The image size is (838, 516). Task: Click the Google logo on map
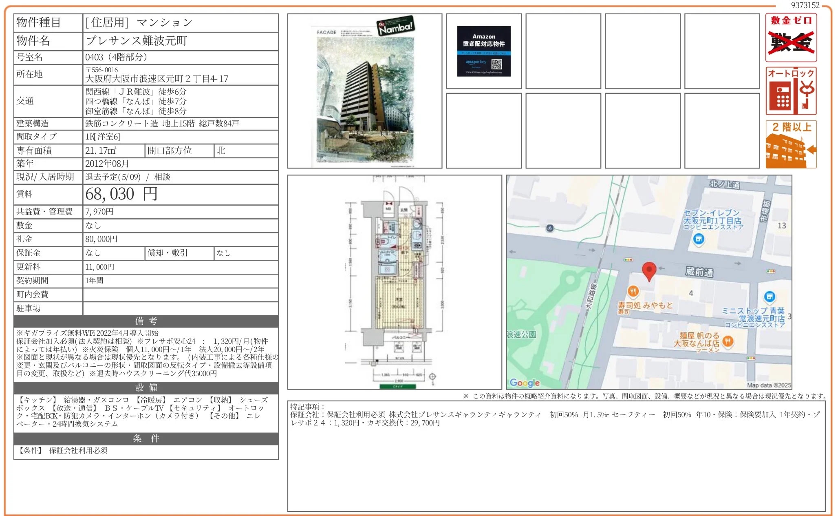pos(525,383)
